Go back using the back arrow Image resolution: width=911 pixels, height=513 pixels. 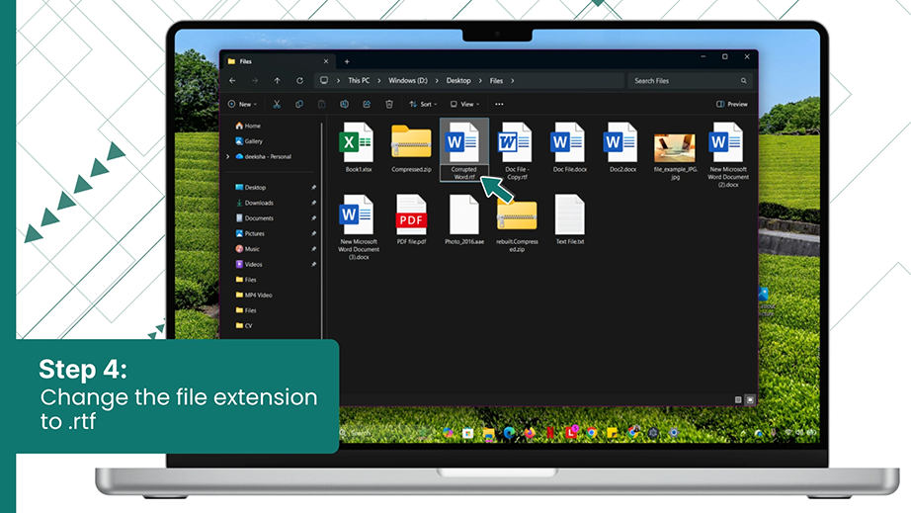[x=232, y=81]
